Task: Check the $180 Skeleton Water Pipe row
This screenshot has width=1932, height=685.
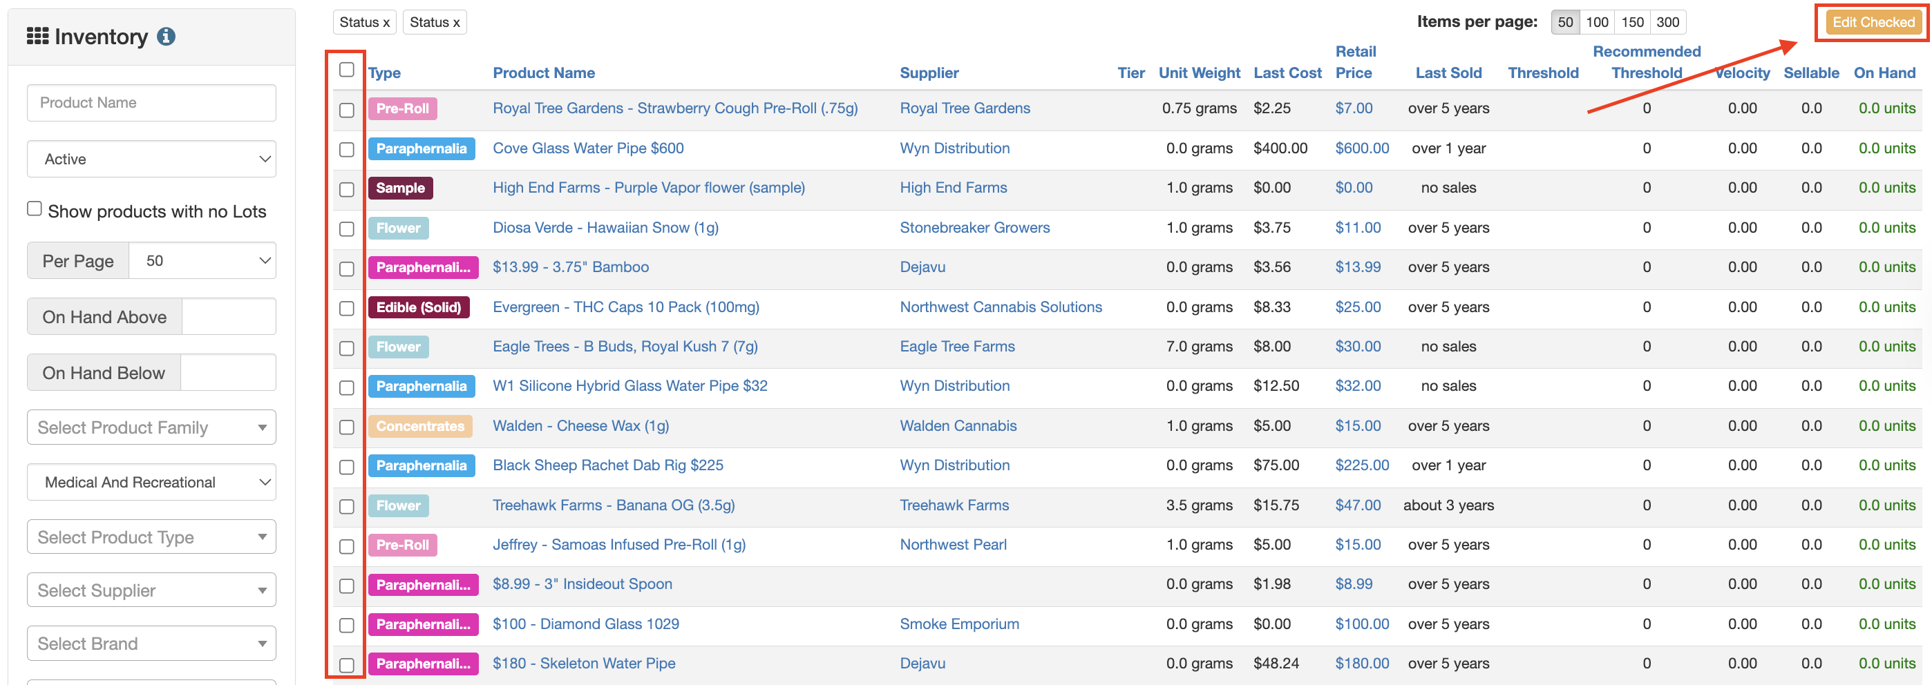Action: point(346,665)
